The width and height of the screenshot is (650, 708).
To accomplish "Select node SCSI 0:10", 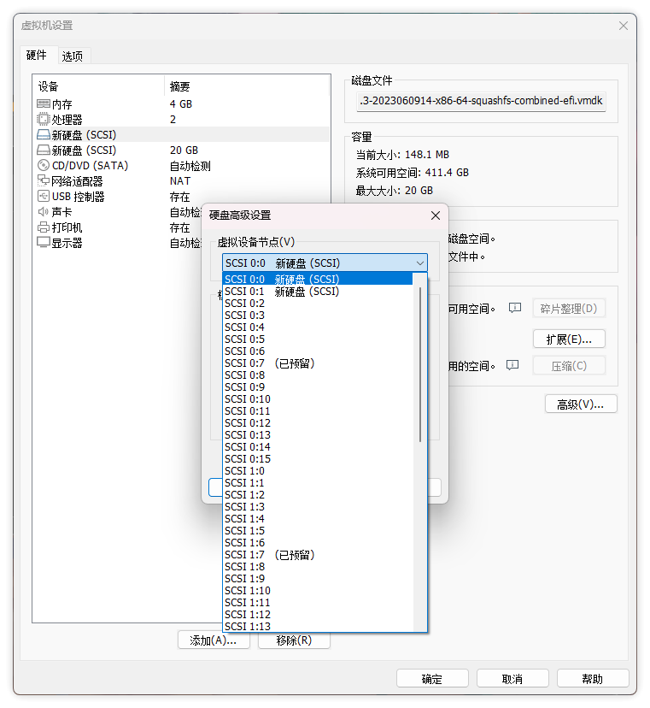I will [x=318, y=399].
